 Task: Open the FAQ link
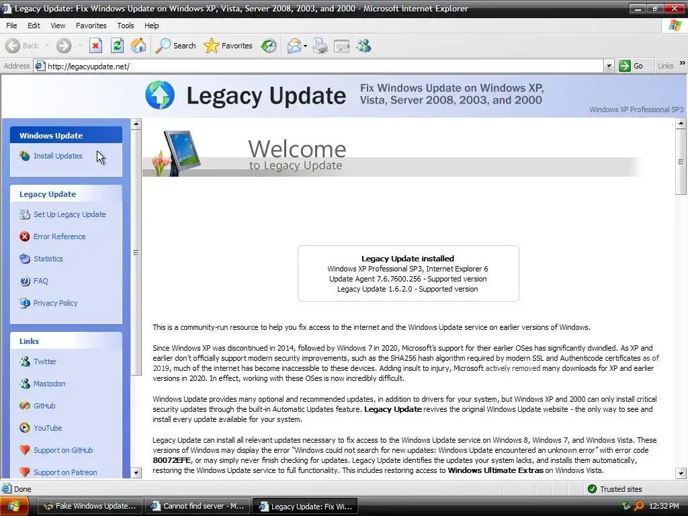(41, 281)
